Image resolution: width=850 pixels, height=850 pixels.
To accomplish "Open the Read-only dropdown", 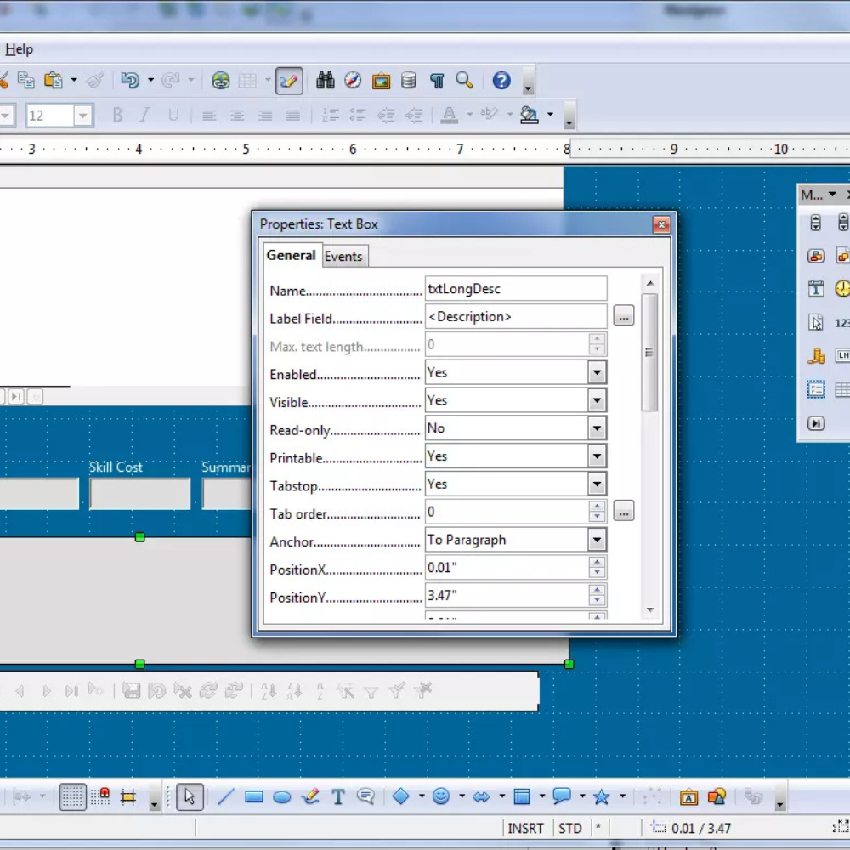I will pyautogui.click(x=597, y=428).
